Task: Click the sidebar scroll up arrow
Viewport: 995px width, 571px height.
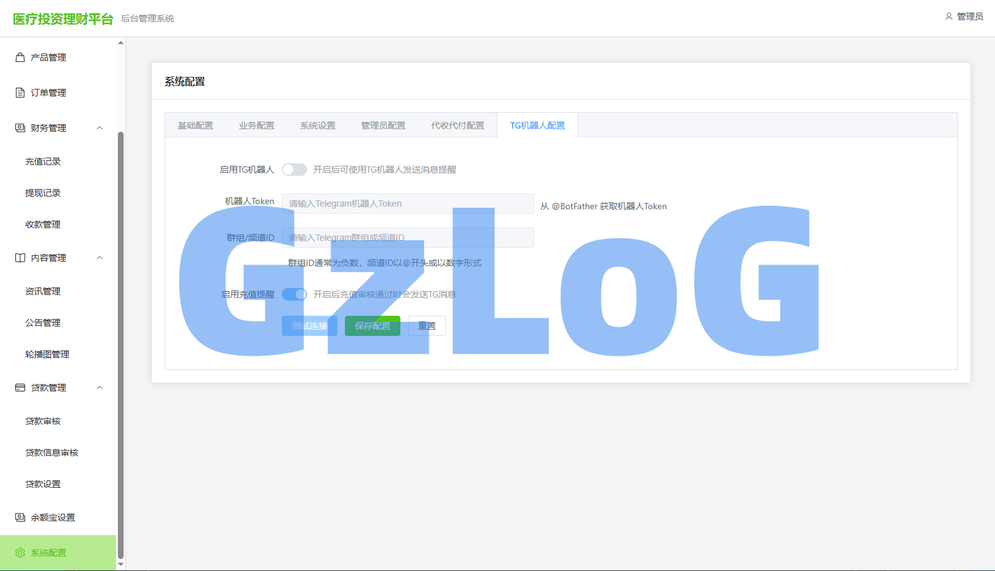Action: coord(120,43)
